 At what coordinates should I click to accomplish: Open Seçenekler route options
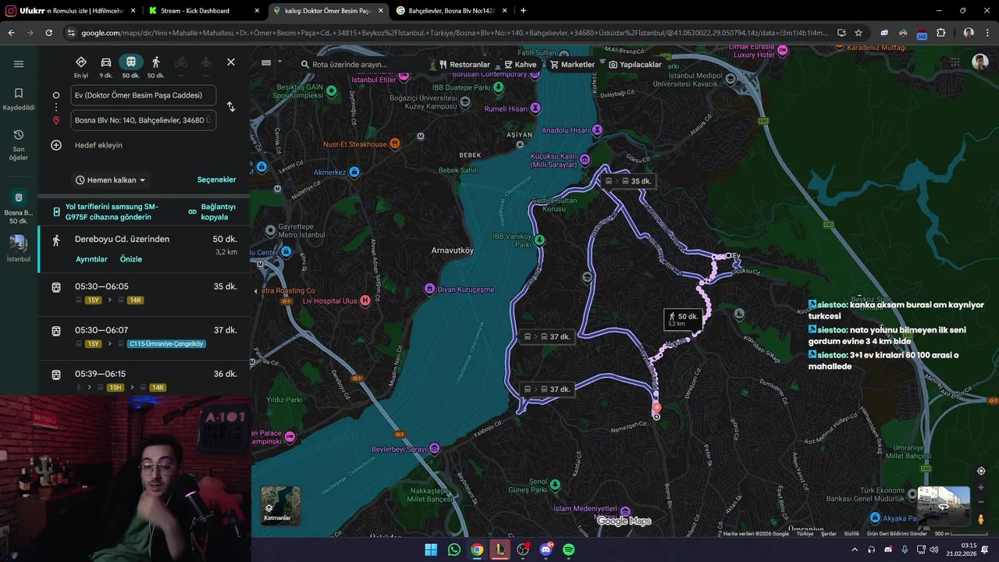[x=216, y=180]
